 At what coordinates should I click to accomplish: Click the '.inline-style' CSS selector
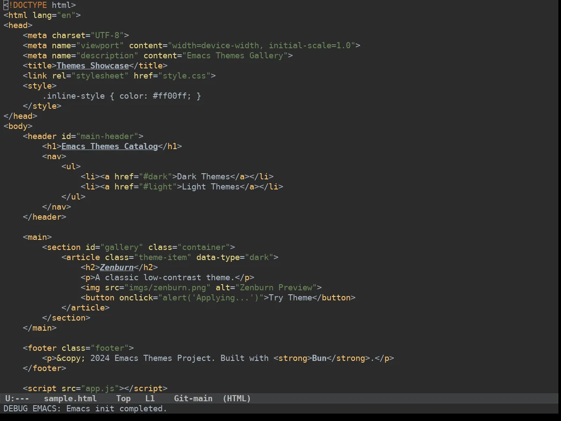pyautogui.click(x=74, y=96)
